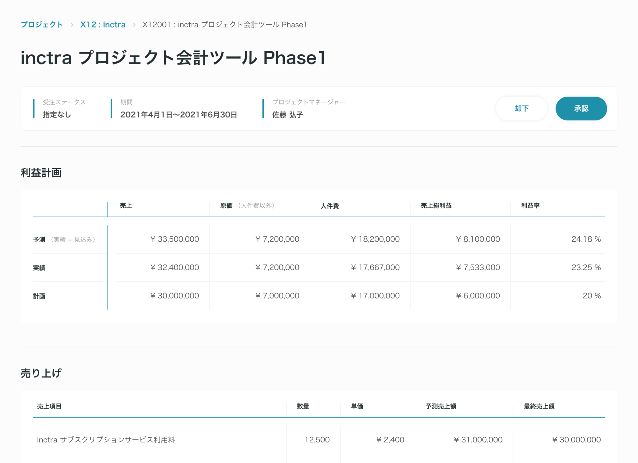The height and width of the screenshot is (463, 638).
Task: Click the 単価 column header
Action: tap(357, 406)
